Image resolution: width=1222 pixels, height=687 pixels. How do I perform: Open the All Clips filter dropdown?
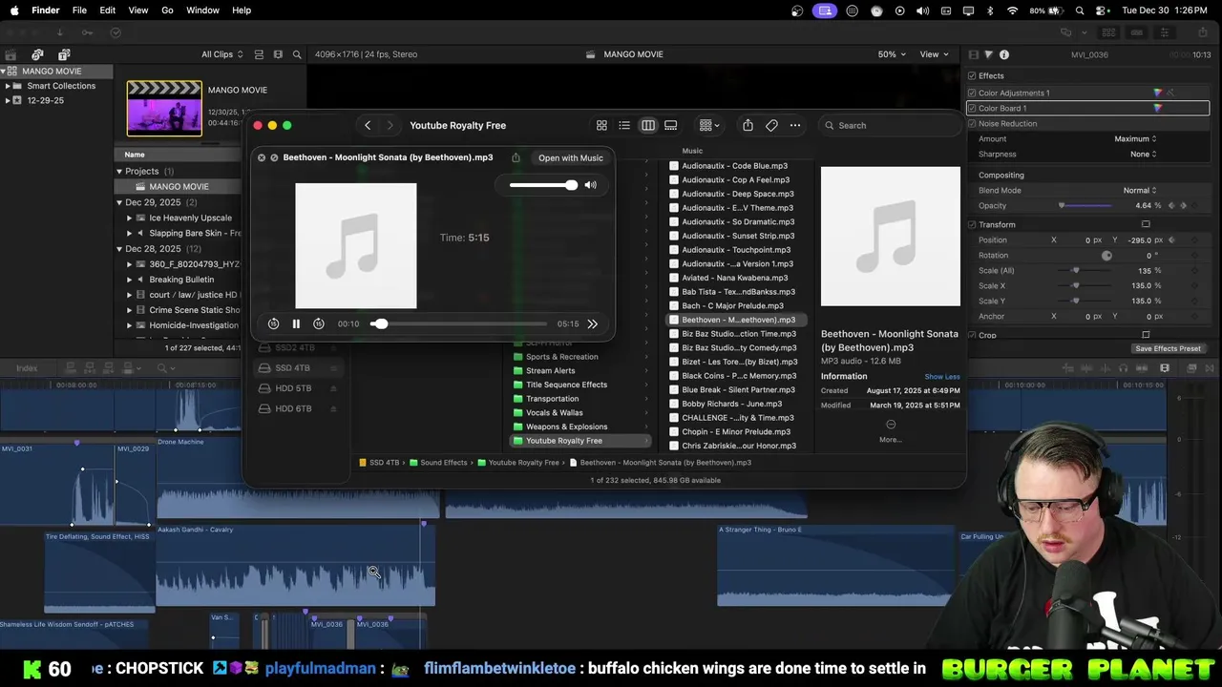(222, 54)
